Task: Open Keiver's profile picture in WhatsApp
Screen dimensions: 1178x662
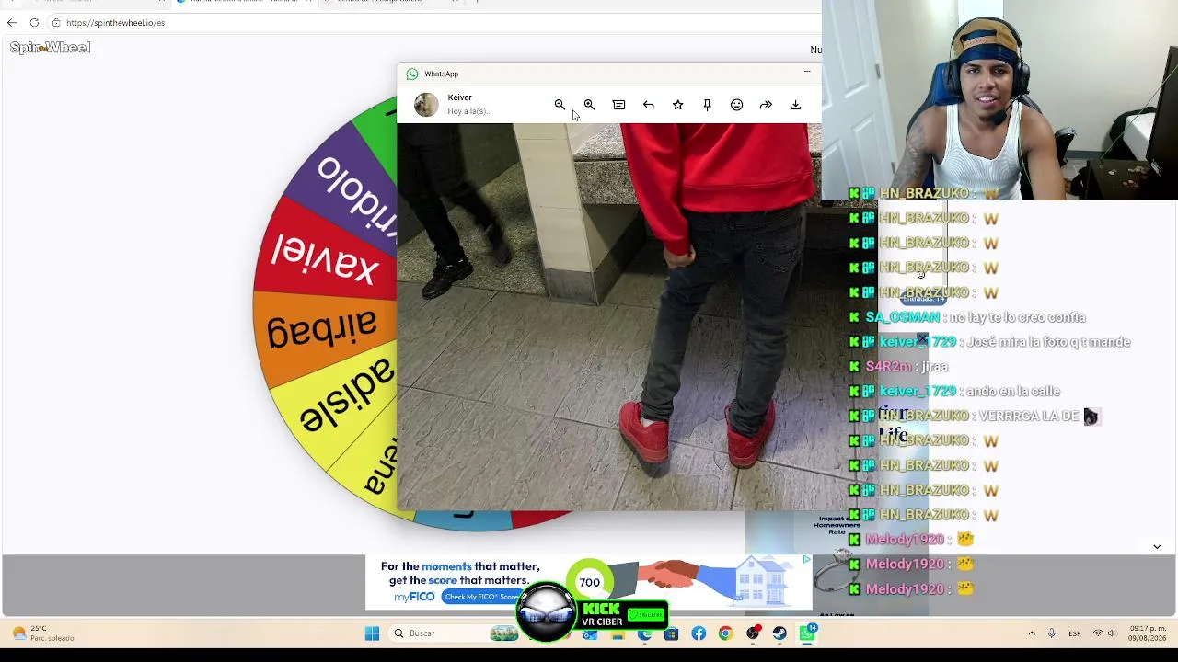Action: 426,104
